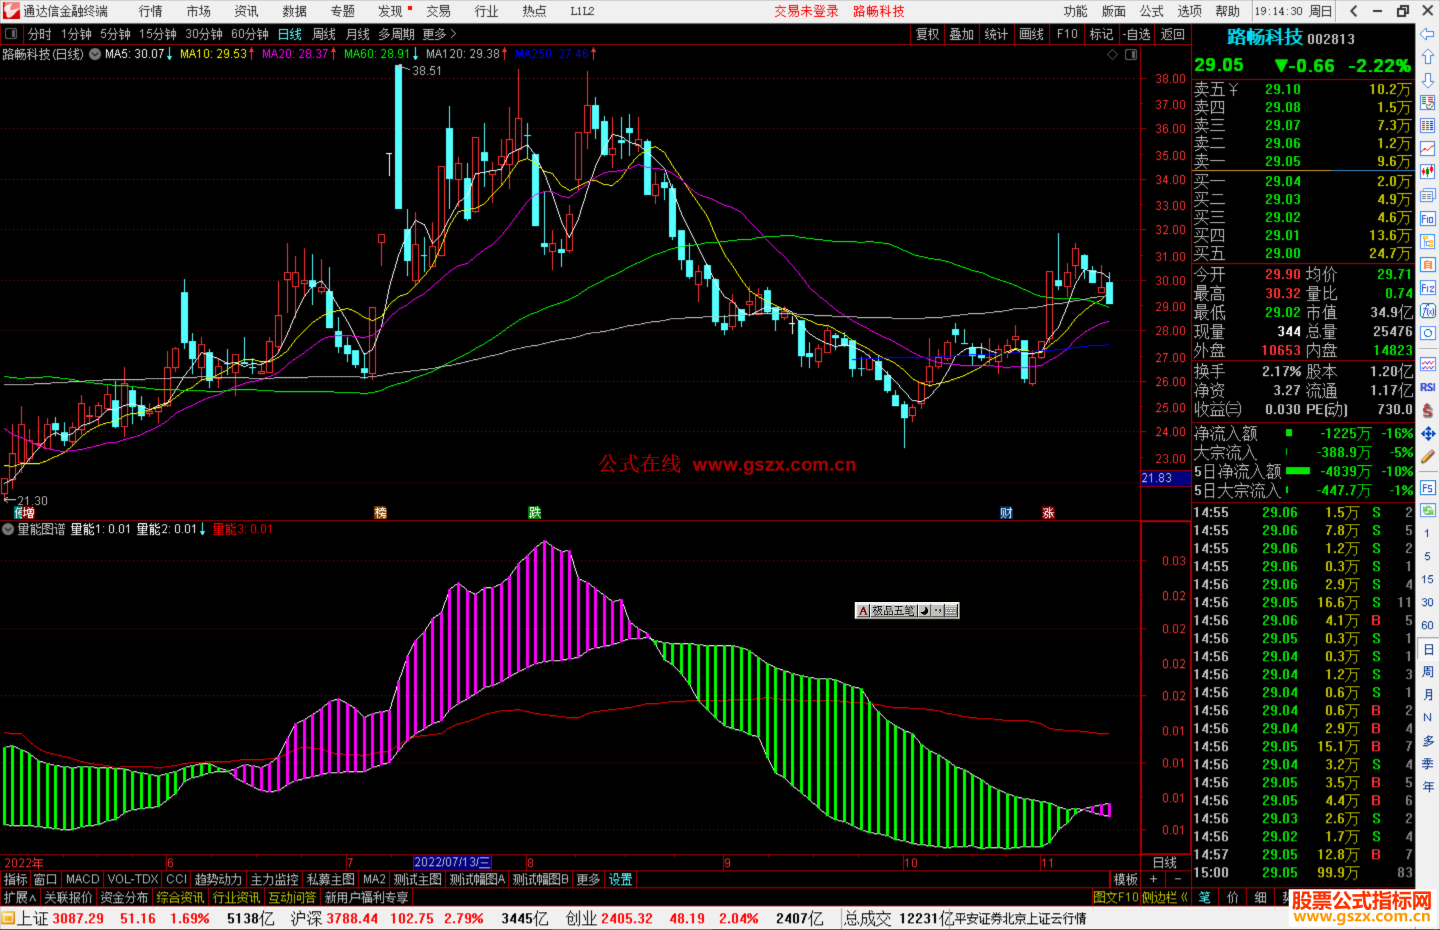Open the 更多 indicator list in bottom bar
Image resolution: width=1440 pixels, height=930 pixels.
(588, 879)
